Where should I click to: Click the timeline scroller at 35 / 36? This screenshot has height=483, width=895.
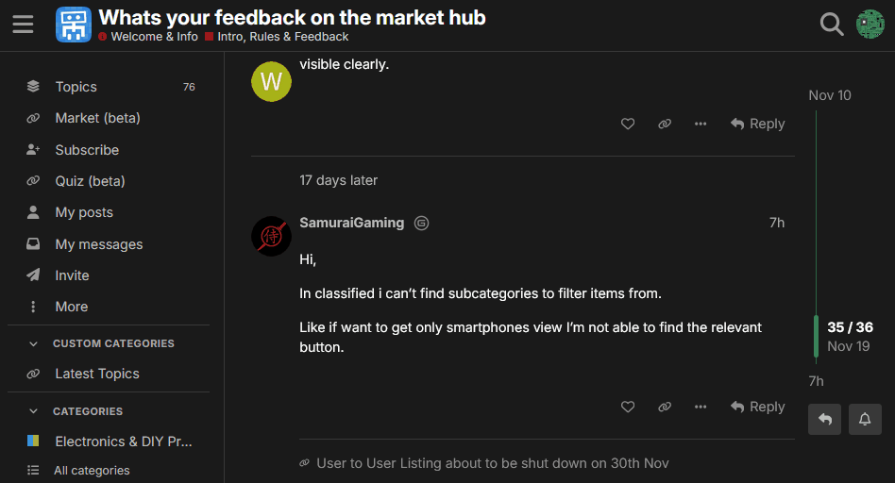pos(849,336)
